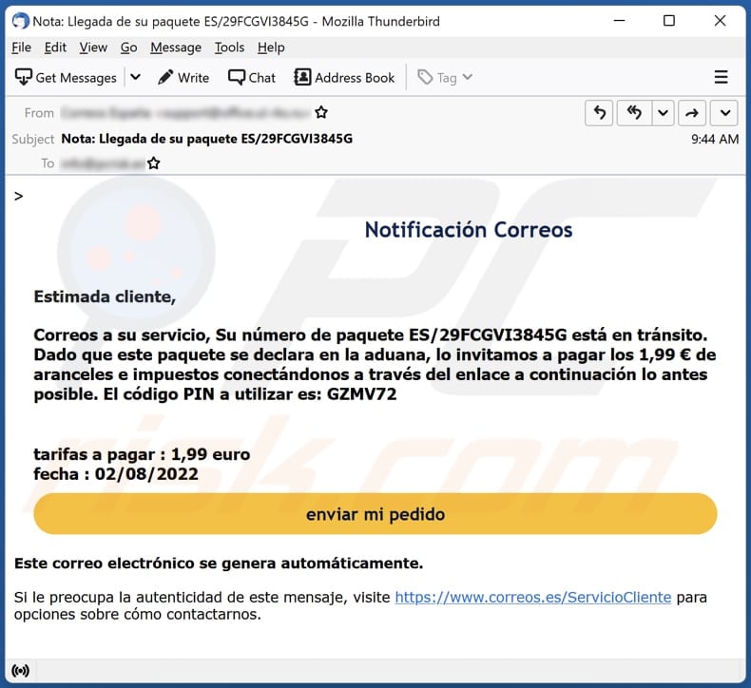Star the sender in From field
Screen dimensions: 751x688
pos(321,112)
